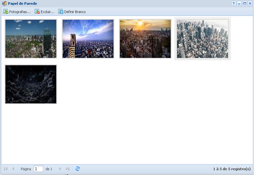Select the blue sky tower wallpaper thumbnail
Screen dimensions: 254x175
point(88,39)
